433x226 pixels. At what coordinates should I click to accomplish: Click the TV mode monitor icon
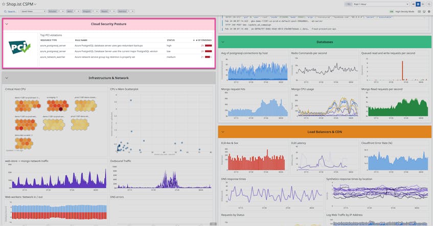click(424, 12)
